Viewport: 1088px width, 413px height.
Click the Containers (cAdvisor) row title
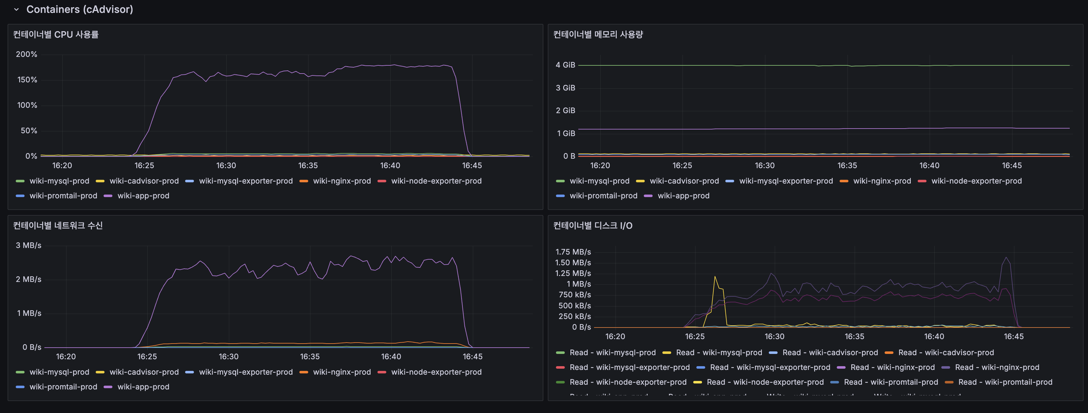[79, 9]
